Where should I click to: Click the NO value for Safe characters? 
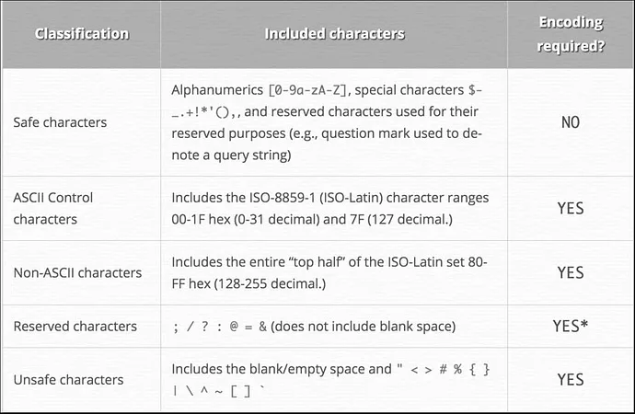click(571, 121)
